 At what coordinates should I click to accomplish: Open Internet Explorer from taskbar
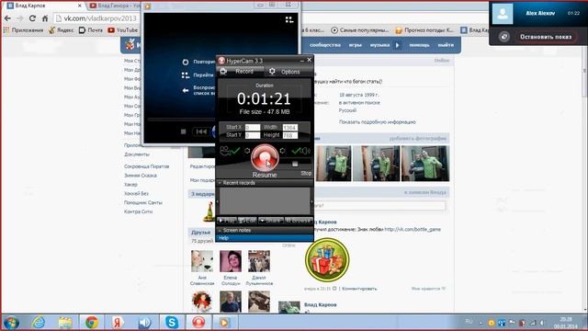39,323
